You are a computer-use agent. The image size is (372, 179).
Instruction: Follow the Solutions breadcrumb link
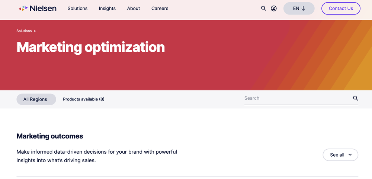coord(24,31)
